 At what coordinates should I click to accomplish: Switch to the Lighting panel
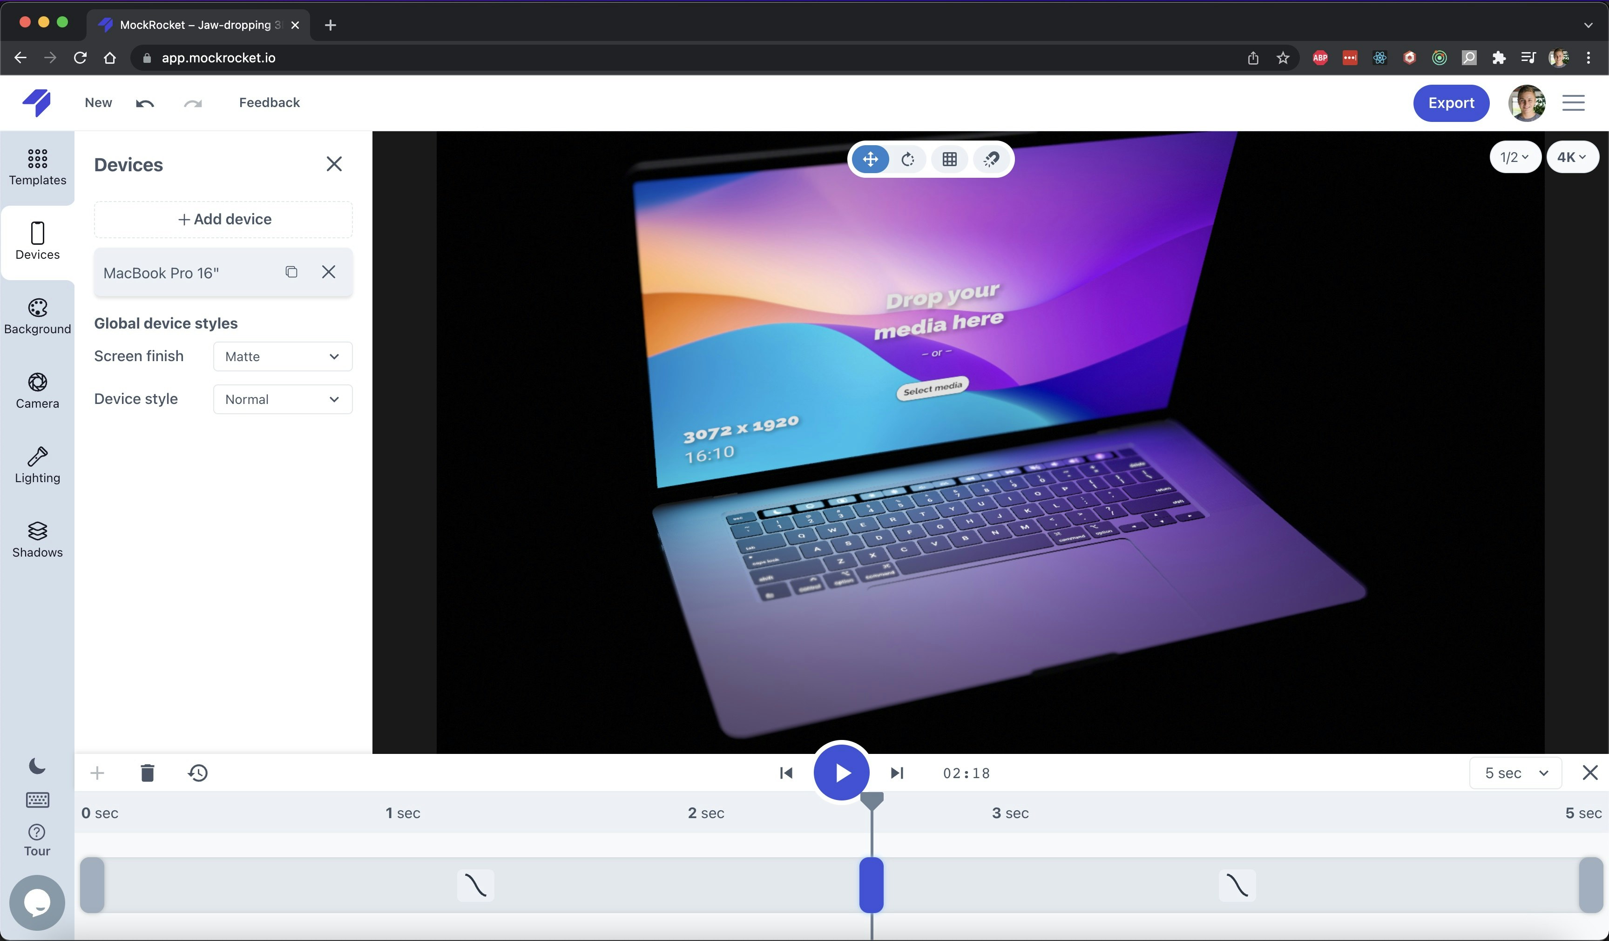37,465
